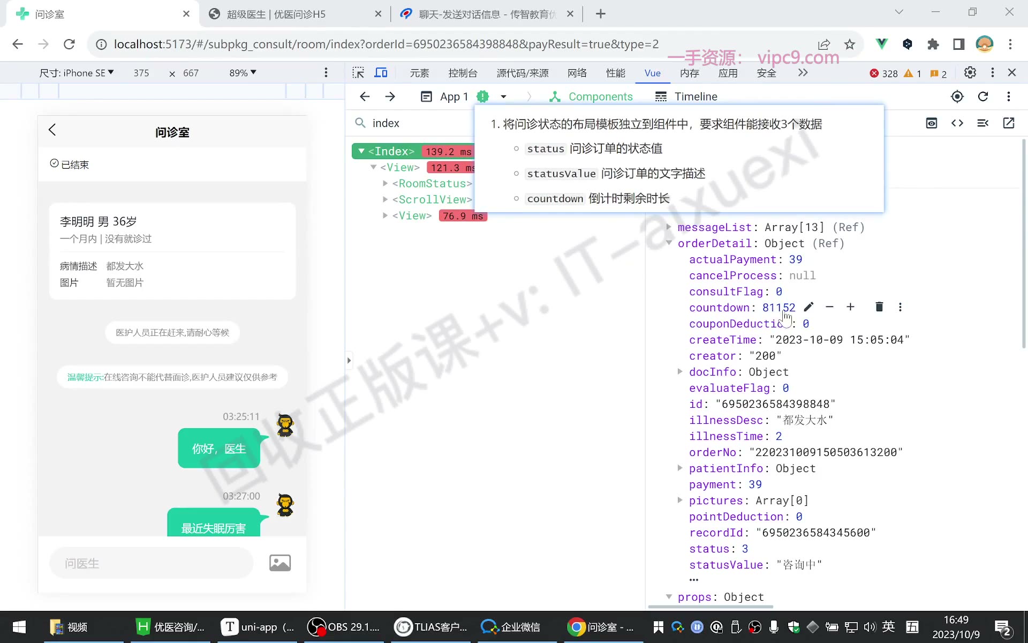
Task: Reload the browser page
Action: [69, 44]
